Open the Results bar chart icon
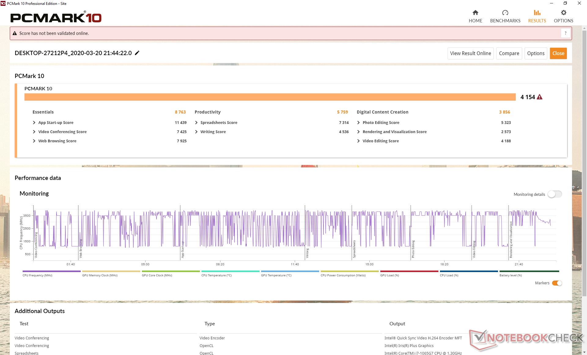587x355 pixels. coord(537,13)
